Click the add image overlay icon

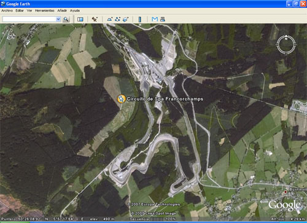click(x=125, y=19)
